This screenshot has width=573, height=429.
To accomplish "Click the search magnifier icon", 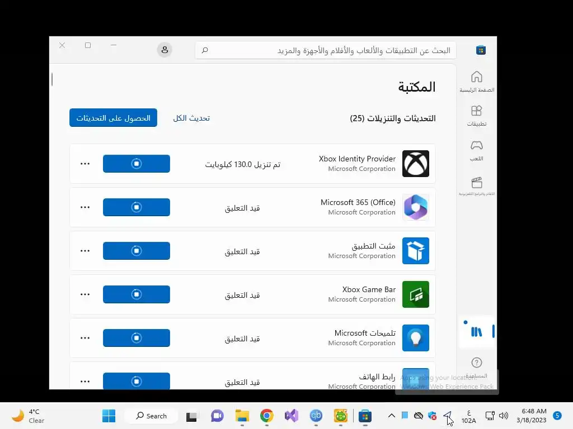I will pos(205,50).
